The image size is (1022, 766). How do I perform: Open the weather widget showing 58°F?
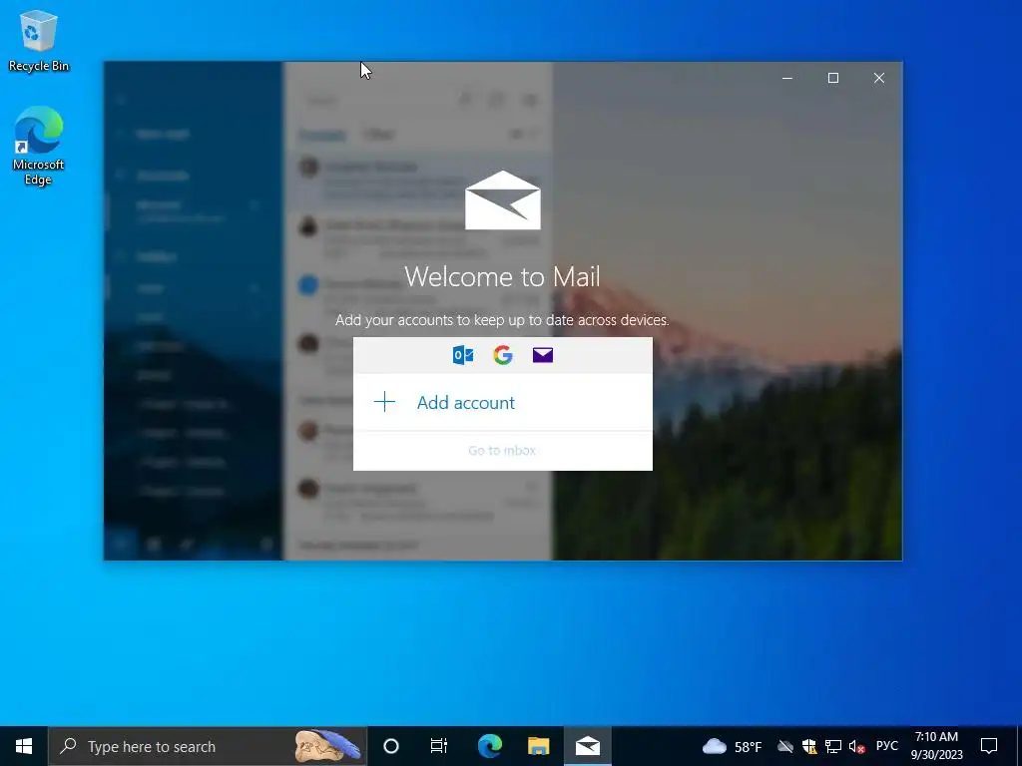click(732, 746)
